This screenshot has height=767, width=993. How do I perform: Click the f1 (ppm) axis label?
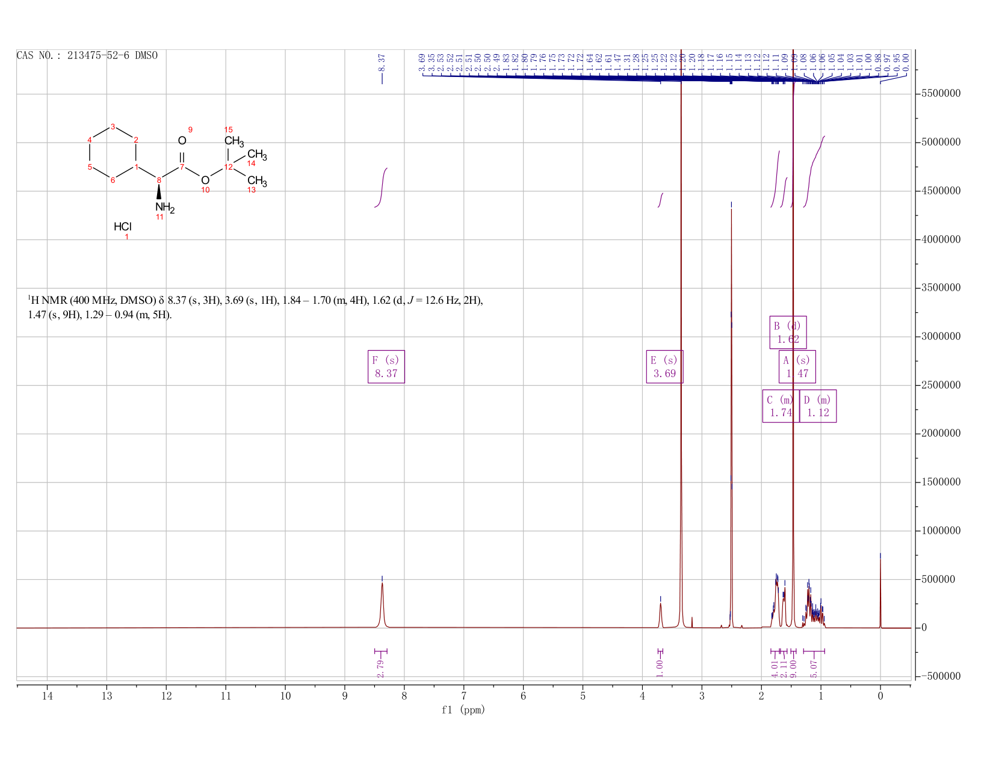click(x=463, y=710)
